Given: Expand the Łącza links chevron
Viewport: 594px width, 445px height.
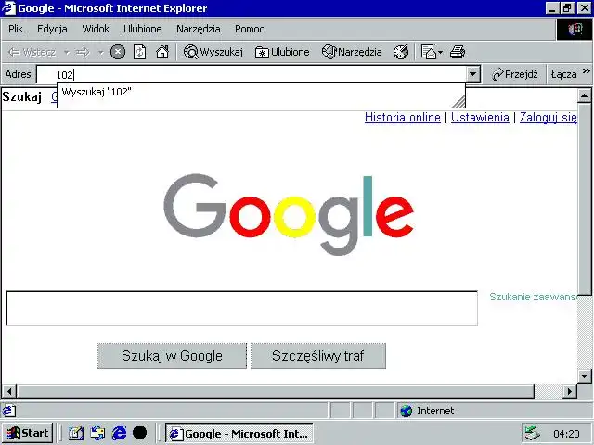Looking at the screenshot, I should (x=586, y=70).
